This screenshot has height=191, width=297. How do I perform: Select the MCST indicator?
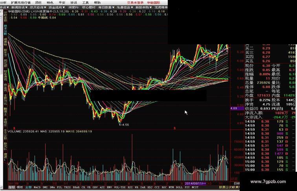pos(195,187)
